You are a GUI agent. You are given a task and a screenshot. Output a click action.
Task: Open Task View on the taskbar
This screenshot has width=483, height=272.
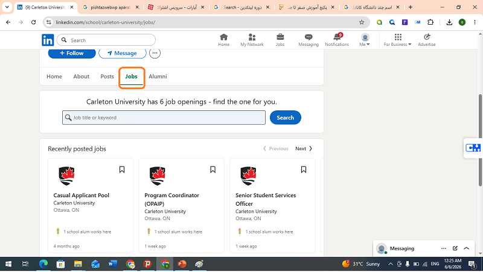click(x=25, y=264)
